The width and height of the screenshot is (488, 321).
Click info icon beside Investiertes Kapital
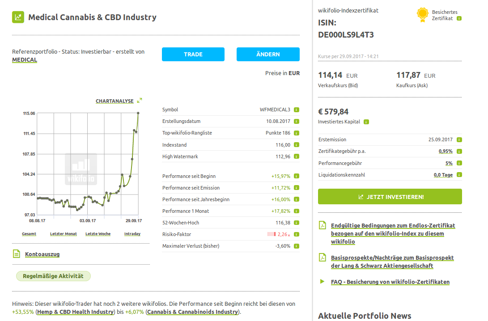click(x=366, y=122)
